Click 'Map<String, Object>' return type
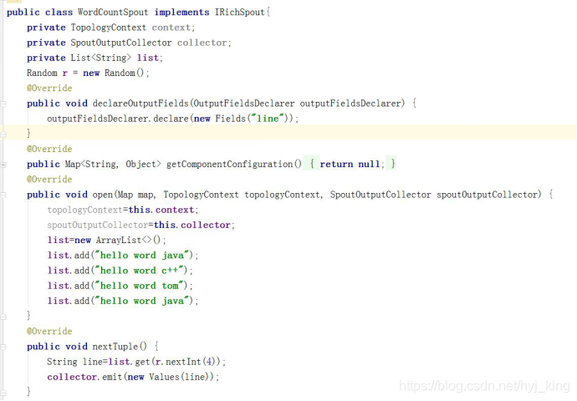 pyautogui.click(x=113, y=164)
